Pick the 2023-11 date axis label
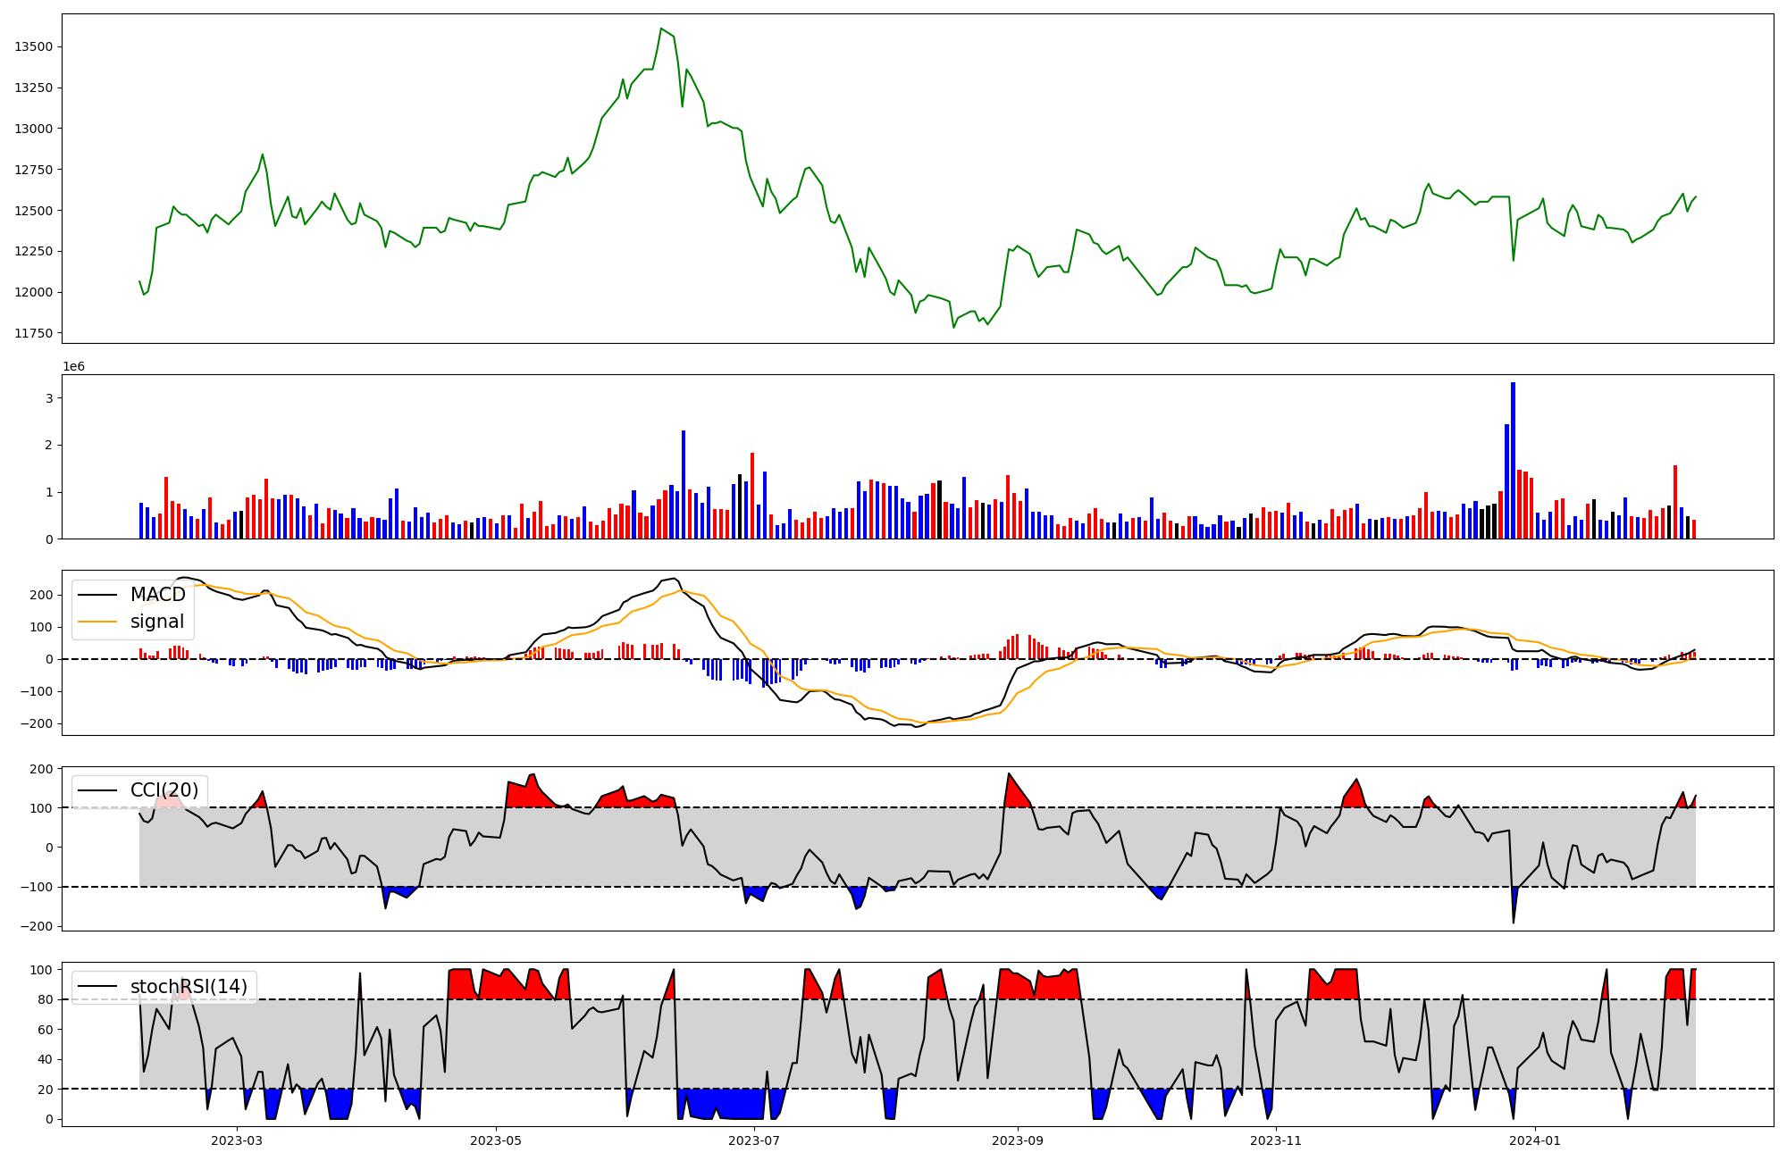This screenshot has height=1161, width=1787. 1276,1140
